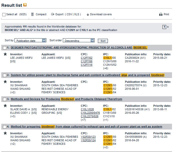Click publication number US2016145536 (A1)

(x=137, y=109)
